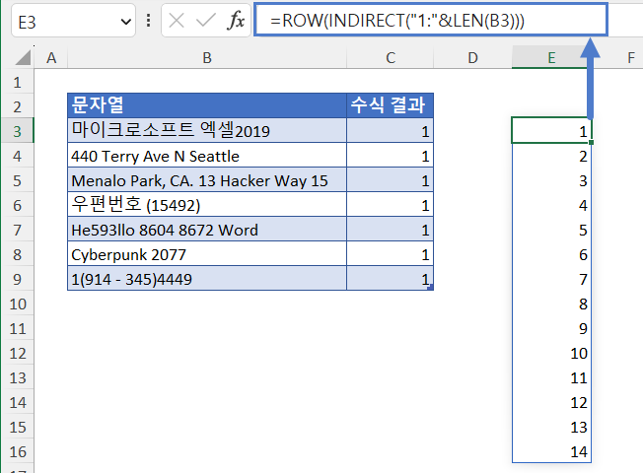Select row 7 header

tap(17, 230)
